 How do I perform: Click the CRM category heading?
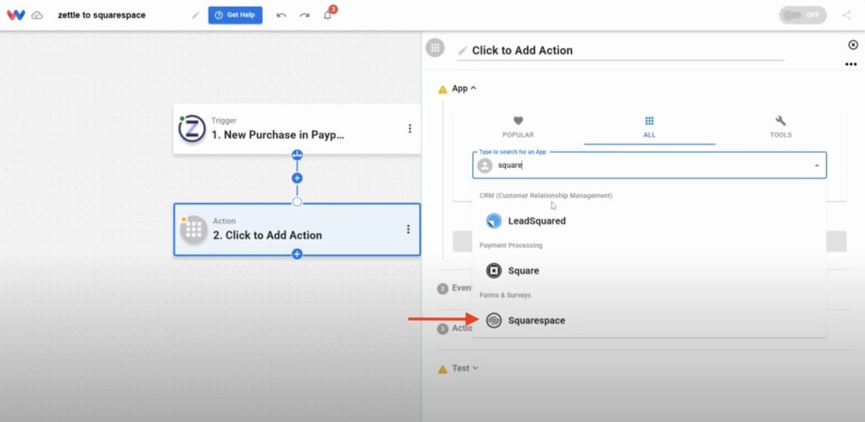547,196
